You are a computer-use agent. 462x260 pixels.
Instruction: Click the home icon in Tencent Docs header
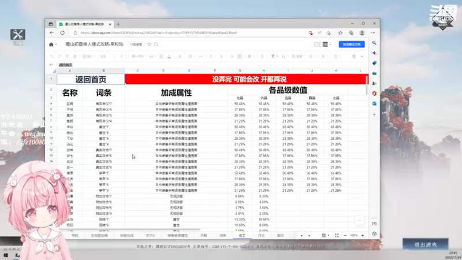[x=51, y=44]
